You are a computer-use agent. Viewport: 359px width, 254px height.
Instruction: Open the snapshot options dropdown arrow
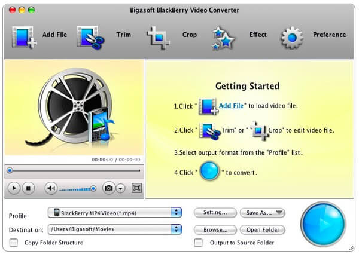[x=120, y=188]
